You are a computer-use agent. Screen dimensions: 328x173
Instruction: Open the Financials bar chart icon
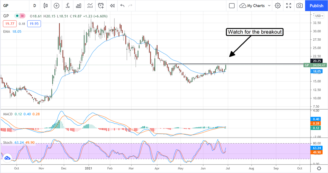point(78,5)
